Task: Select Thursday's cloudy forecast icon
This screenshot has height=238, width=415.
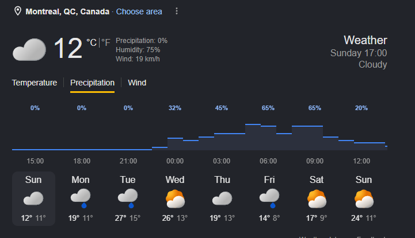Action: [x=222, y=198]
